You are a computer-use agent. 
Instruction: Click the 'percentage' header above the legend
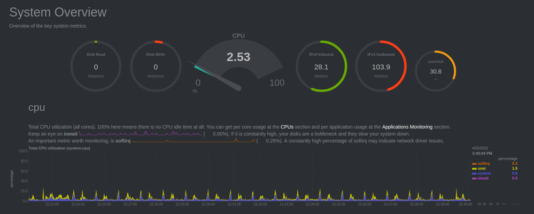(x=508, y=158)
